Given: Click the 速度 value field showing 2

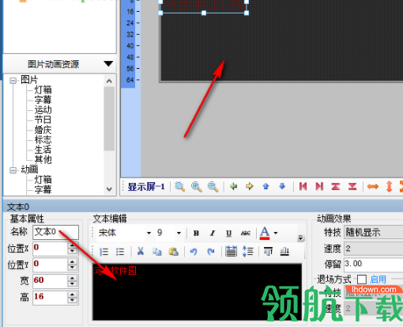Looking at the screenshot, I should point(374,249).
